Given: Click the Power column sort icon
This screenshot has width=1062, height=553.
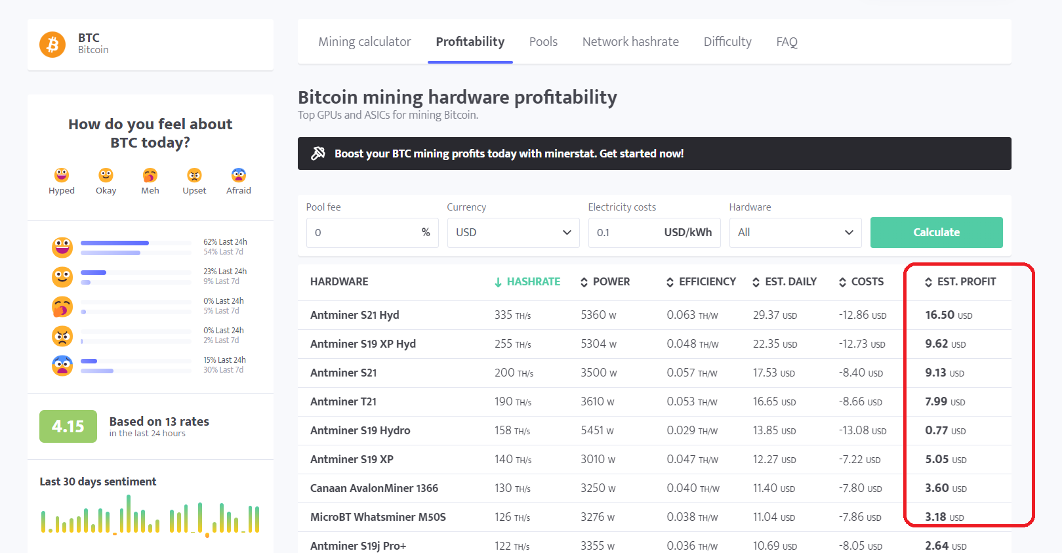Looking at the screenshot, I should (584, 282).
